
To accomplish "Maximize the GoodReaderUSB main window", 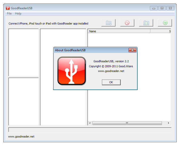I will click(x=162, y=8).
